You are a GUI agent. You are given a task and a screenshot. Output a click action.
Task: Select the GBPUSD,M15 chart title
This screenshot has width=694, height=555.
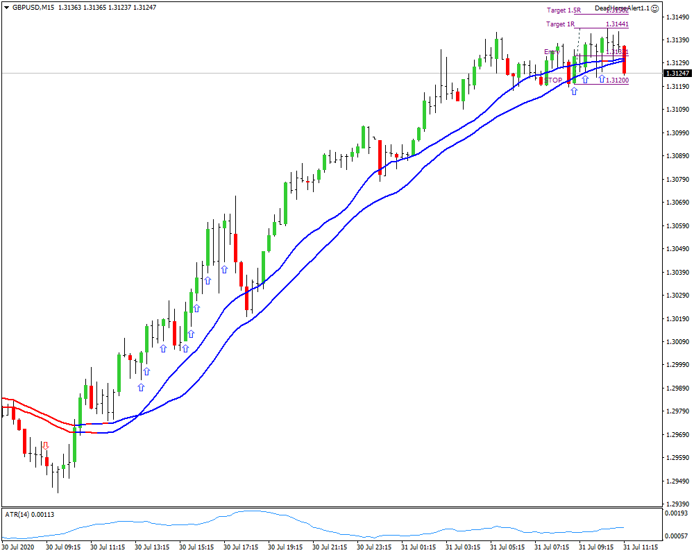click(x=33, y=8)
